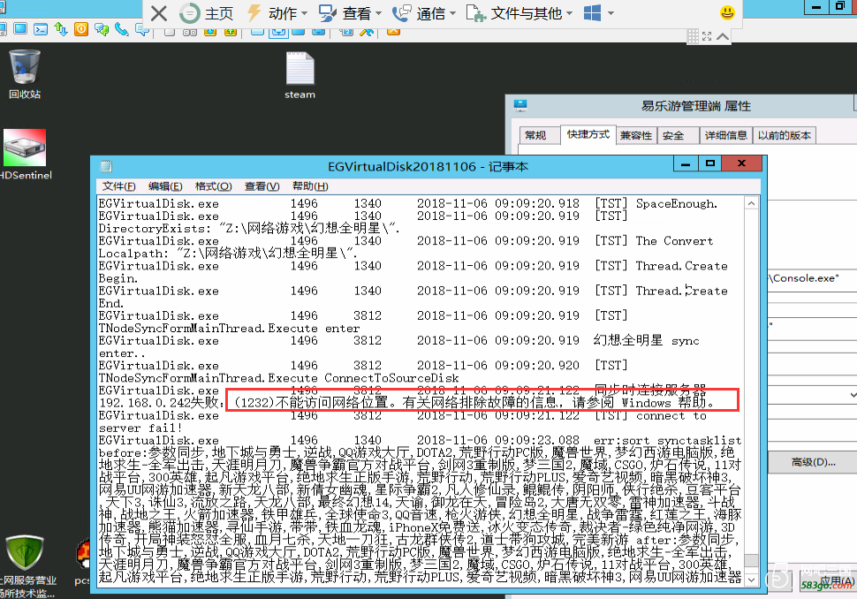This screenshot has width=857, height=599.
Task: Click the target field ending in Console.exe"
Action: (812, 278)
